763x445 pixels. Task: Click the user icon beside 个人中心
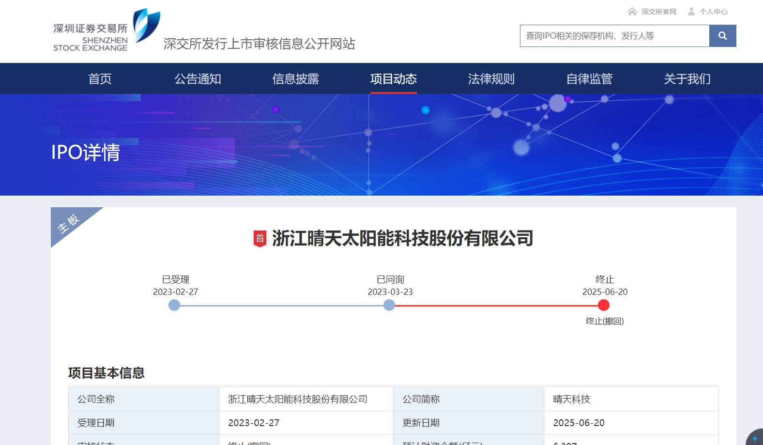(x=691, y=12)
